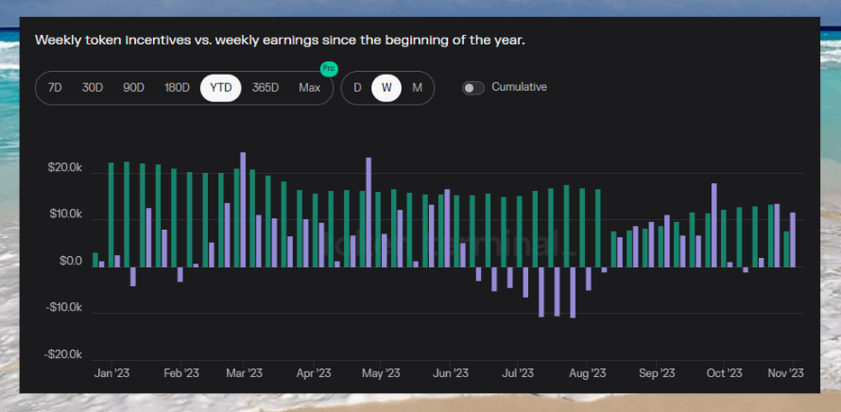This screenshot has width=841, height=412.
Task: Set granularity to daily (D)
Action: tap(357, 88)
